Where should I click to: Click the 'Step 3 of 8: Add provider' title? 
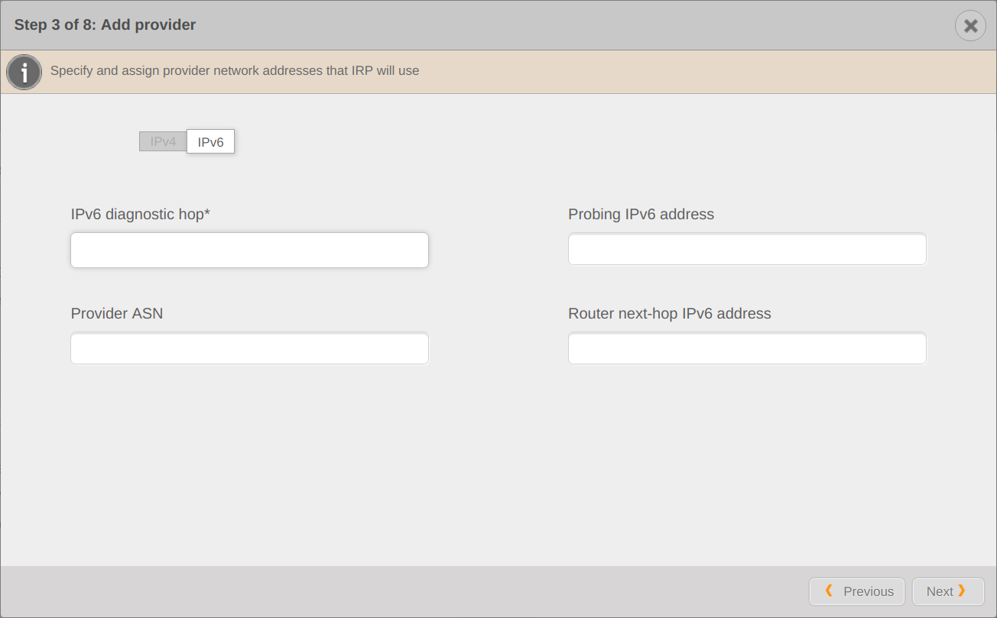click(x=105, y=24)
